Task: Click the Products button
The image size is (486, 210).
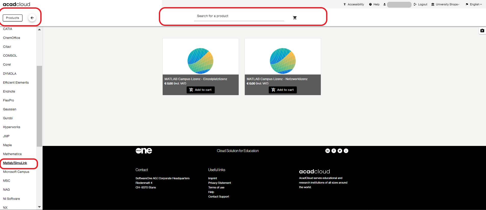Action: tap(12, 18)
